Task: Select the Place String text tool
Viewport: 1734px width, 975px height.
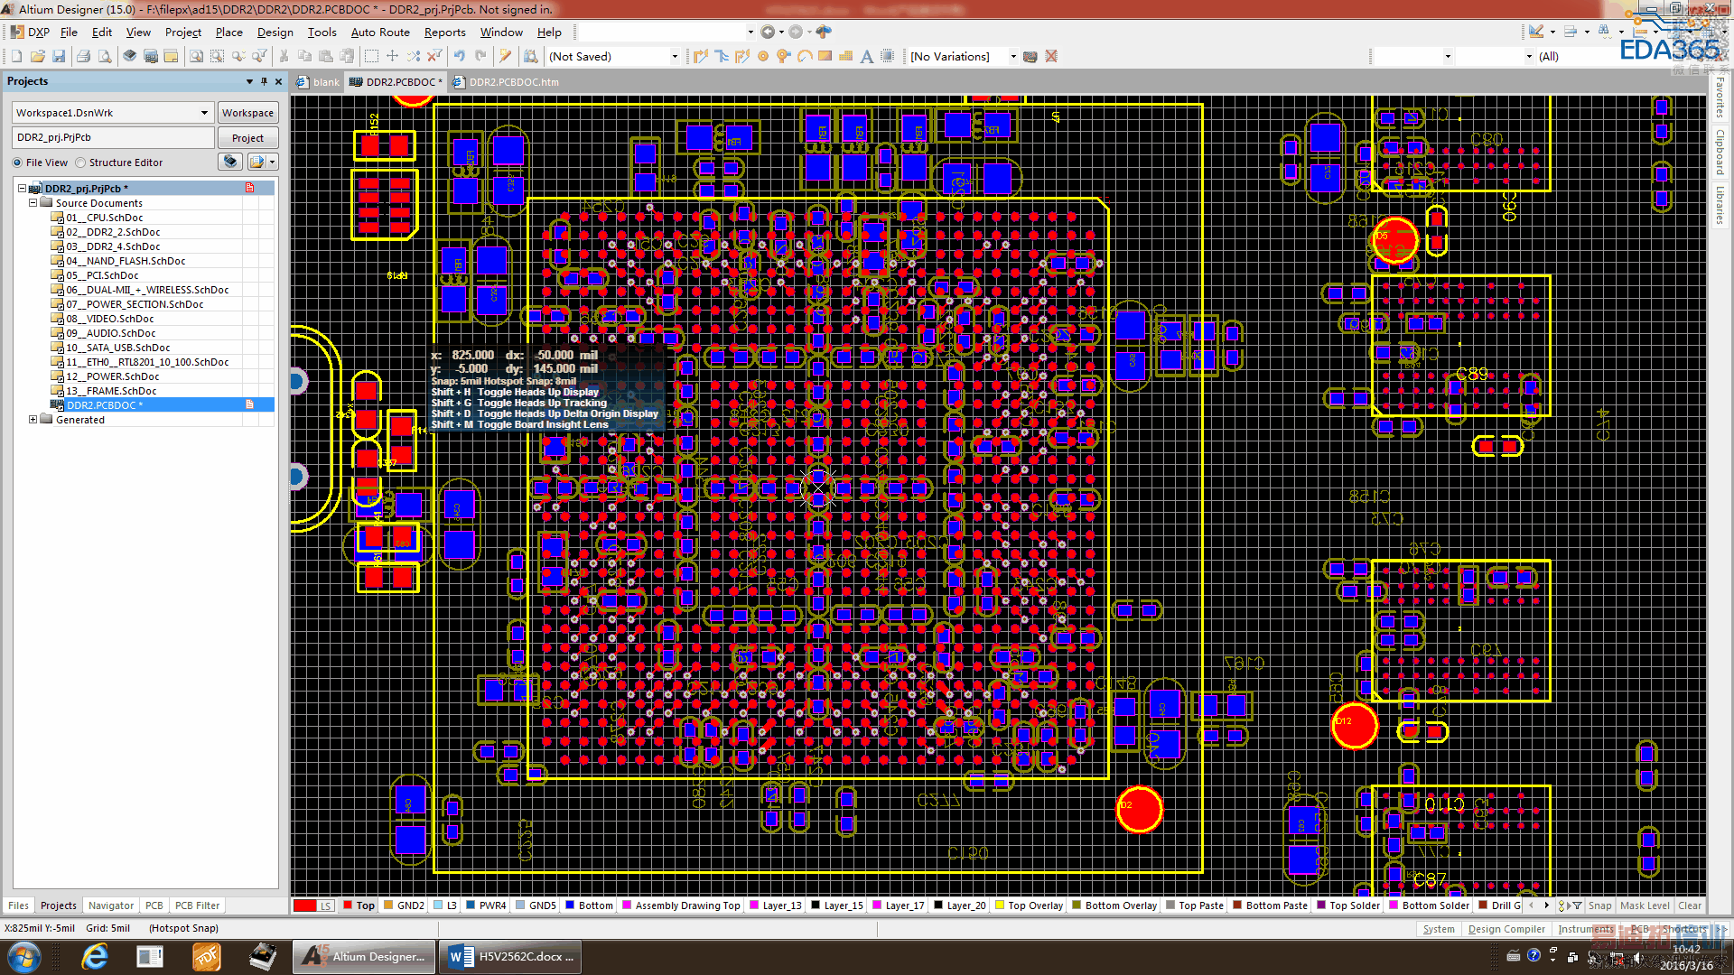Action: [x=866, y=56]
